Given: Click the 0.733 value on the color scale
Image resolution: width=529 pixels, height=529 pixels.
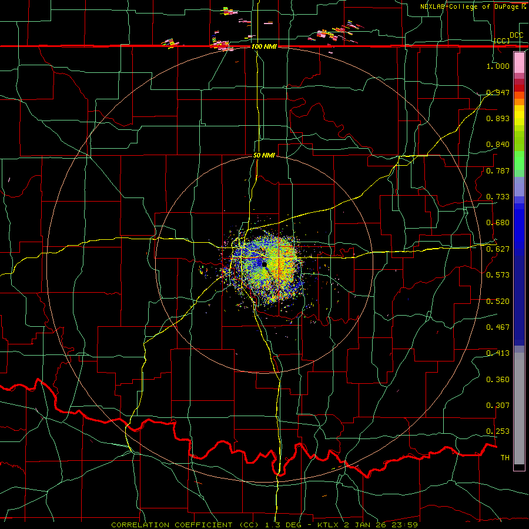Looking at the screenshot, I should 498,197.
